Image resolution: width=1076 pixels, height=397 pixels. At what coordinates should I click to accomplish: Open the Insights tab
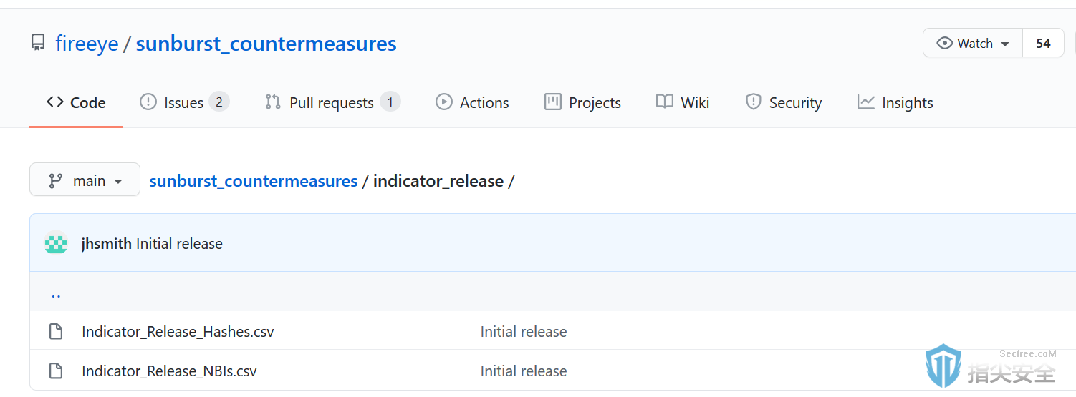point(895,103)
